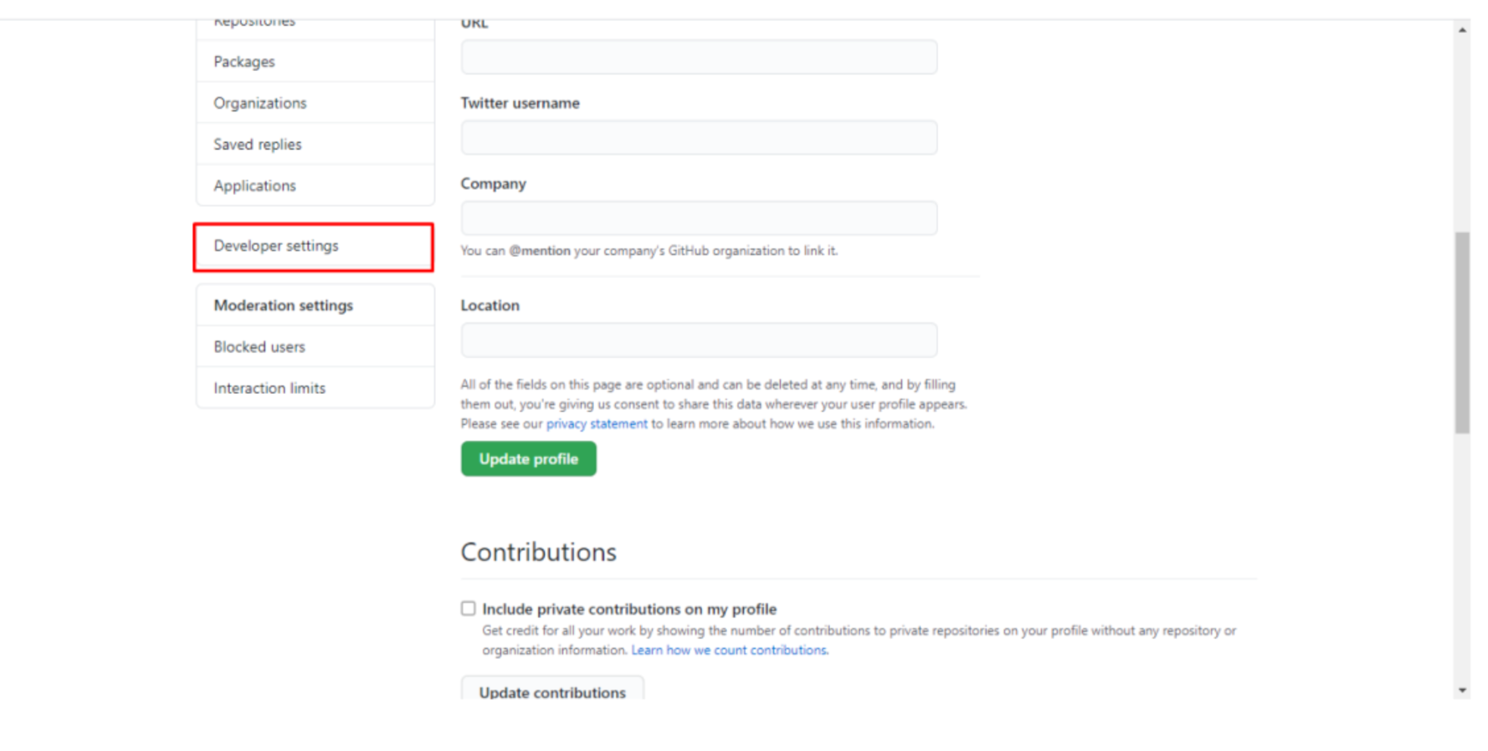The image size is (1488, 751).
Task: Enable private contributions on profile
Action: 469,609
